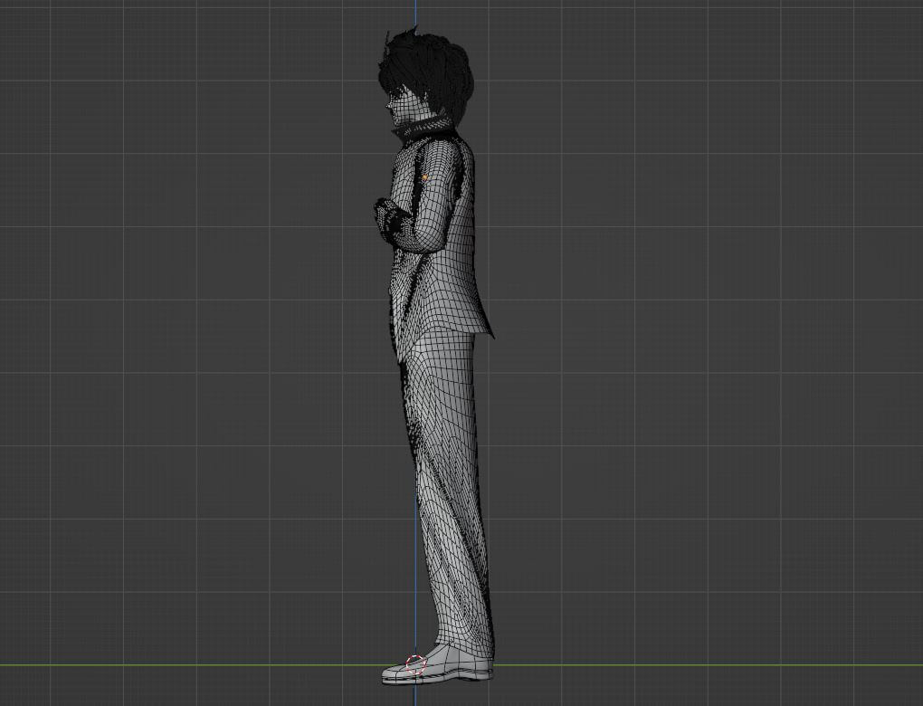Viewport: 923px width, 706px height.
Task: Click the green axis line right of the heel
Action: [679, 665]
